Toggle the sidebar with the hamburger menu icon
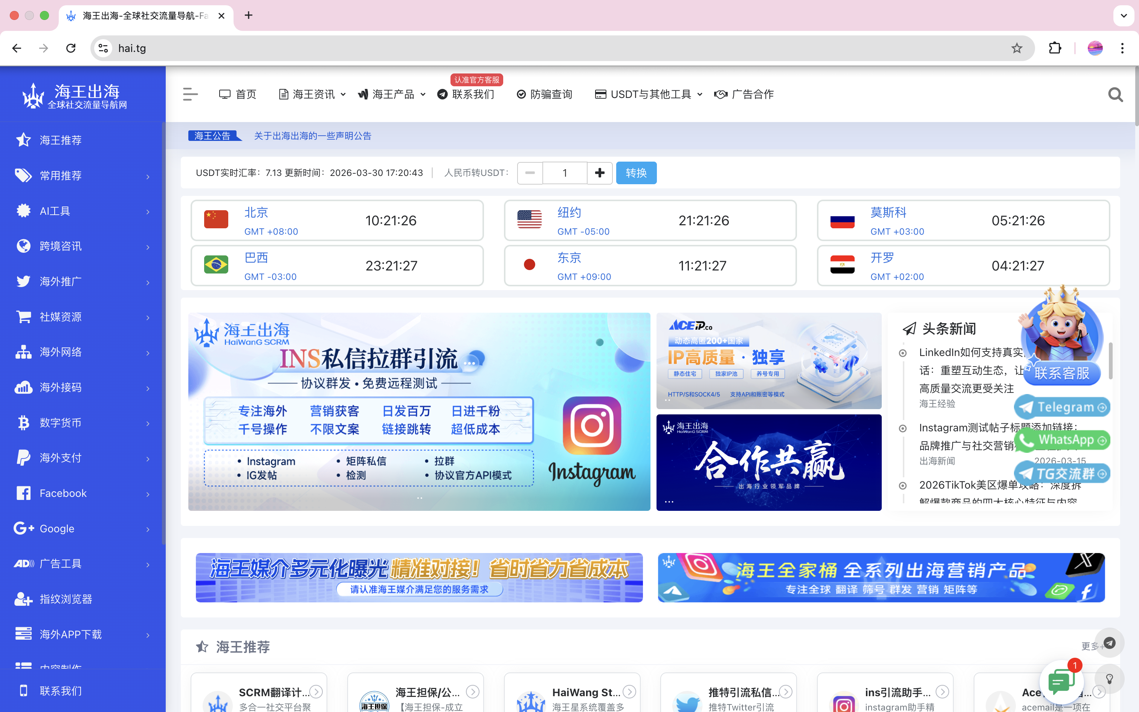The width and height of the screenshot is (1139, 712). 190,94
